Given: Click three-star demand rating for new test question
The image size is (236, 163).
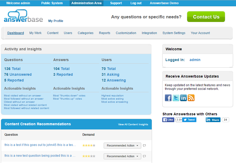Looking at the screenshot, I should 89,156.
